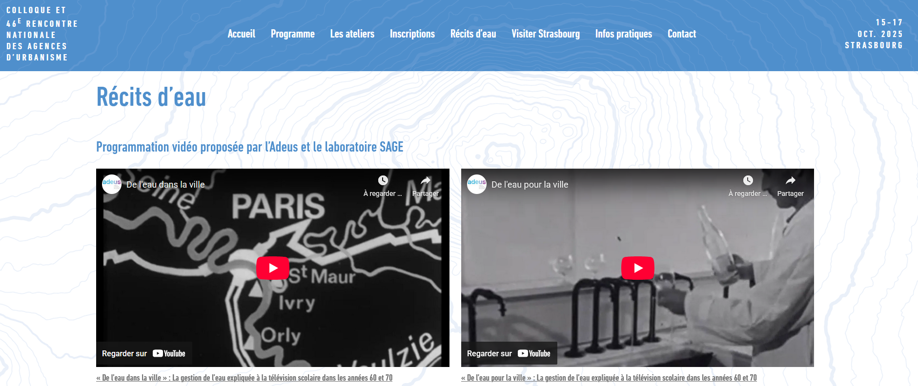
Task: Select Inscriptions in the top menu
Action: (x=412, y=34)
